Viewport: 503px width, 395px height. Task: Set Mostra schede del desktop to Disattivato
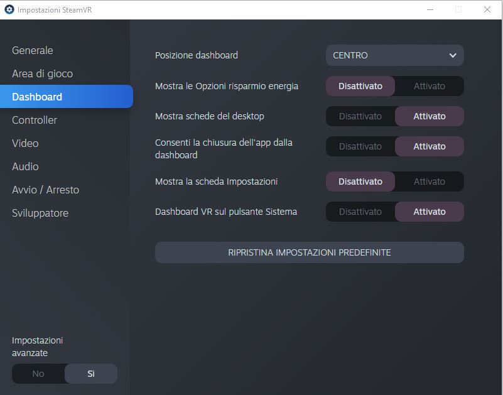(x=360, y=116)
